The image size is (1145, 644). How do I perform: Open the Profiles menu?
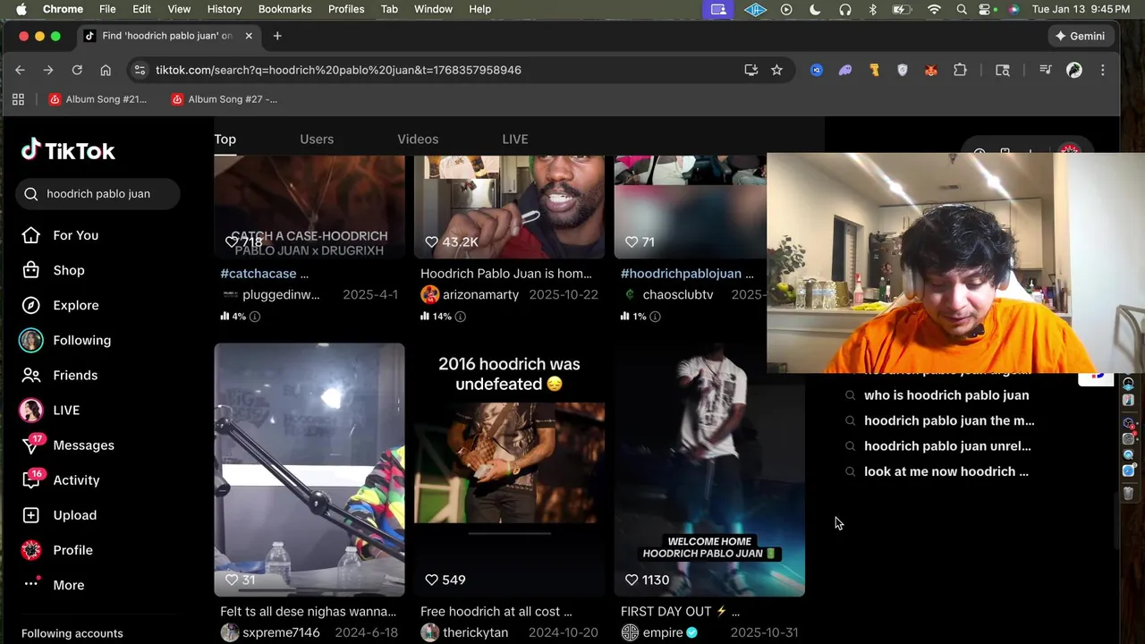[x=346, y=9]
